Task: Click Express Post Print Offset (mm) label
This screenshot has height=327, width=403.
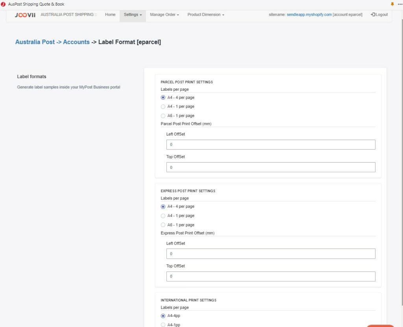Action: [188, 233]
